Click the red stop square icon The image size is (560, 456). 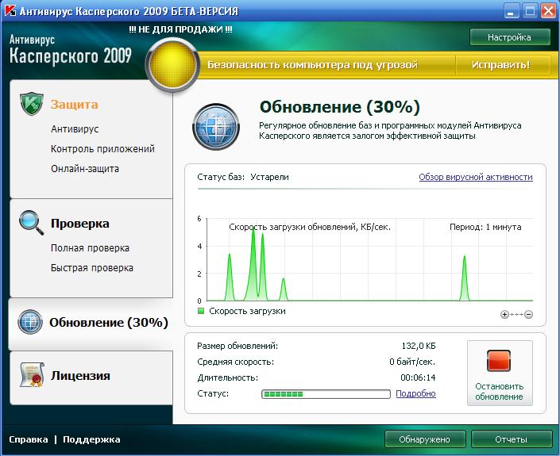[499, 361]
